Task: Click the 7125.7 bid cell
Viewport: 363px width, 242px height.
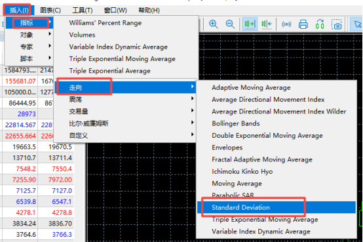Action: [26, 191]
